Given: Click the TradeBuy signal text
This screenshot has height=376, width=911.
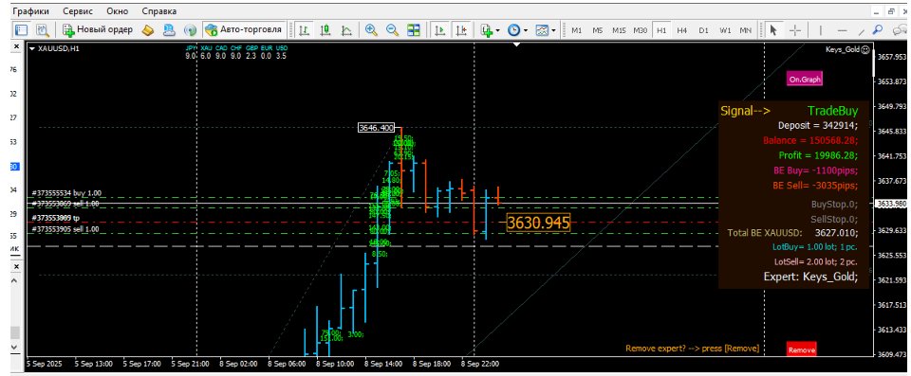Looking at the screenshot, I should [832, 111].
